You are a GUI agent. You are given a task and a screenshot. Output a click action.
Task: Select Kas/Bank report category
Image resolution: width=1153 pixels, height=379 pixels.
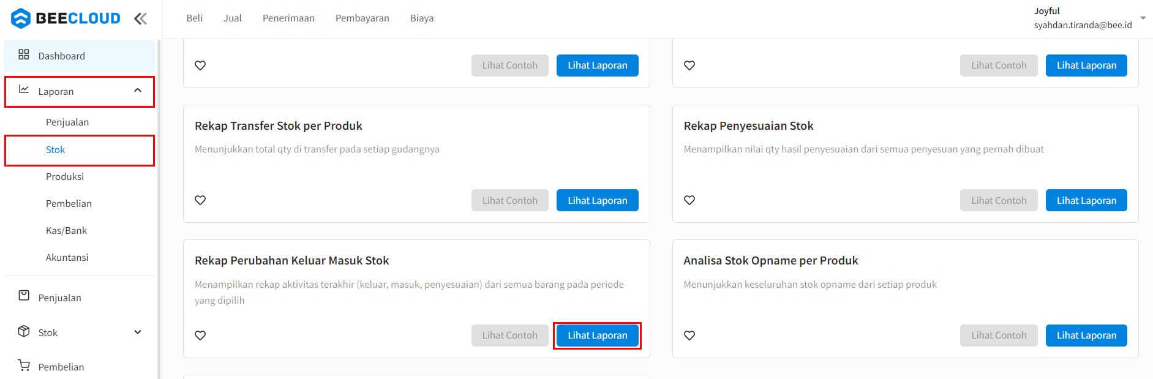tap(66, 230)
